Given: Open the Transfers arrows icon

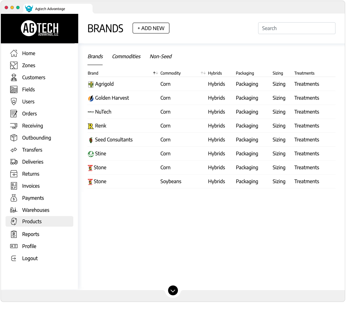Looking at the screenshot, I should 14,150.
